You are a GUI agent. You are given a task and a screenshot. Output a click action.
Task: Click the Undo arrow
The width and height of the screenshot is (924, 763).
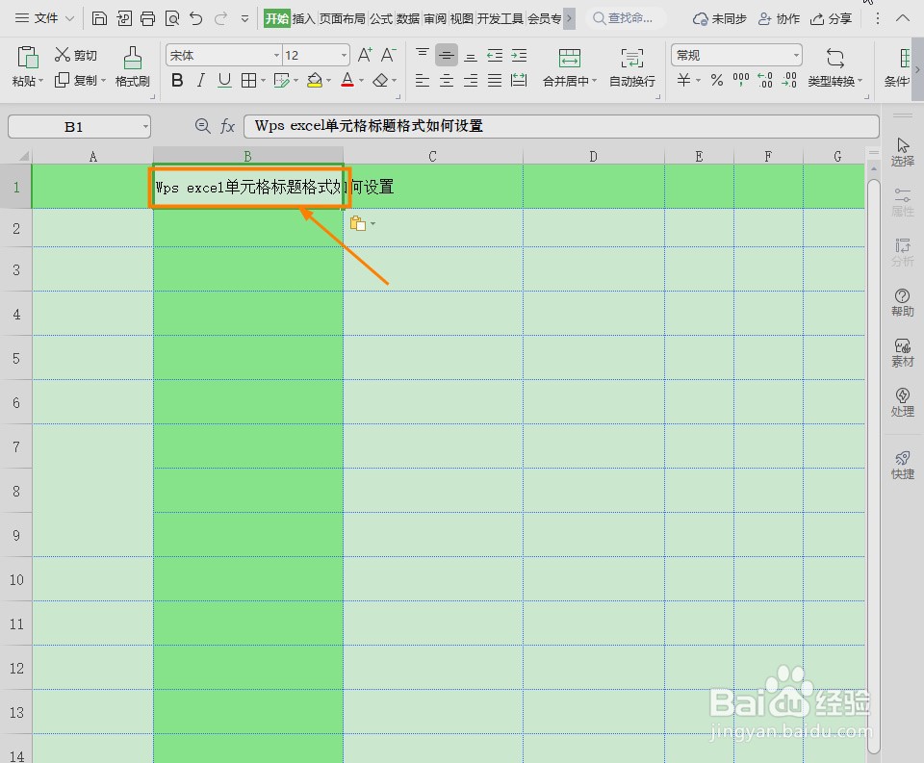pos(196,19)
